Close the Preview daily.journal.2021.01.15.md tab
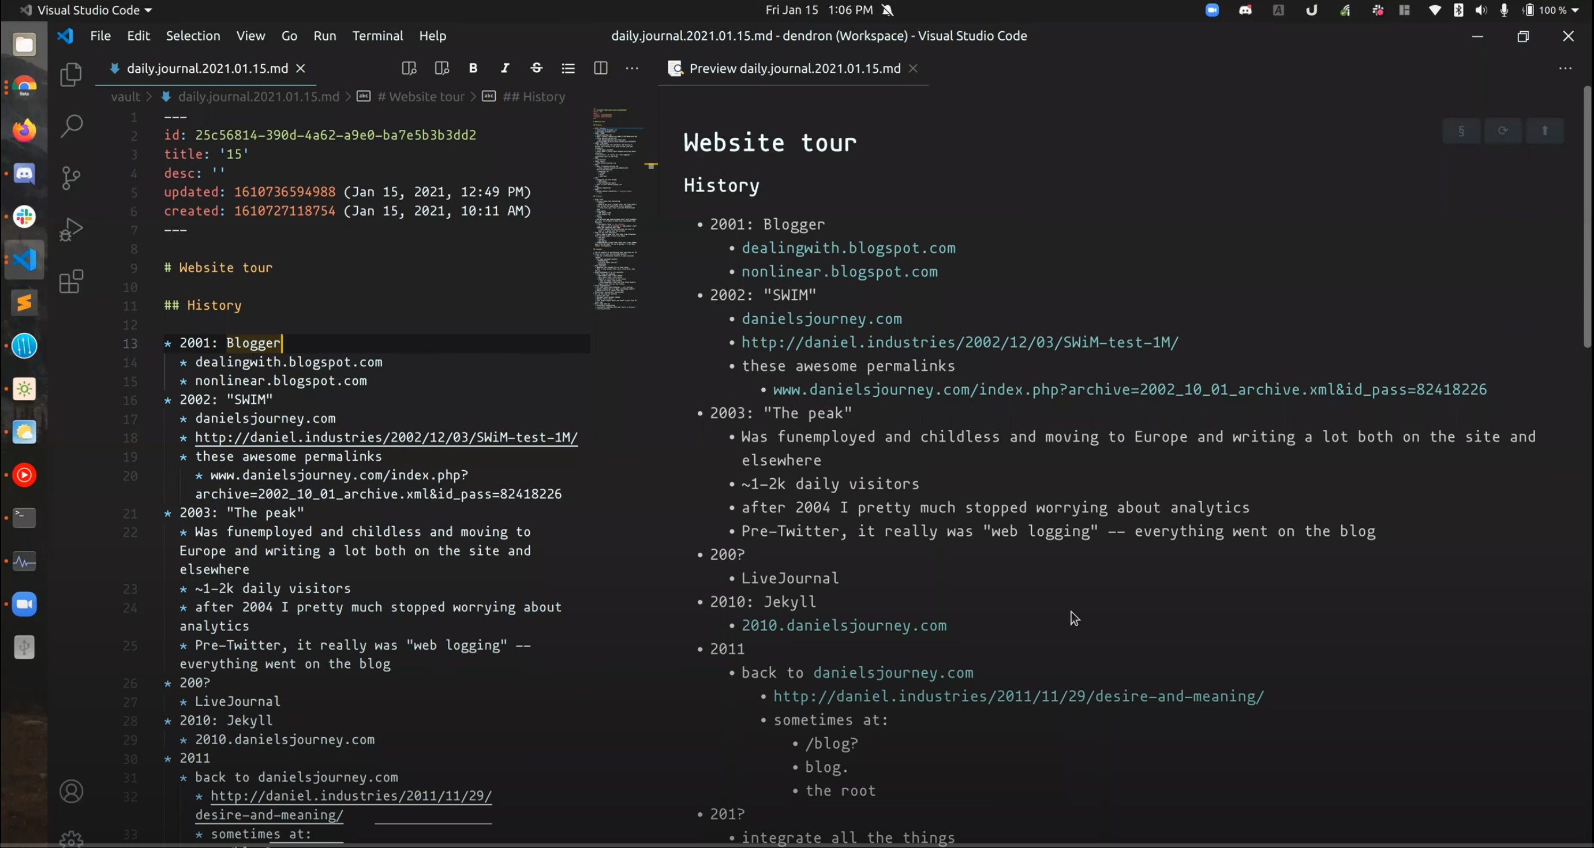The width and height of the screenshot is (1594, 848). tap(913, 68)
